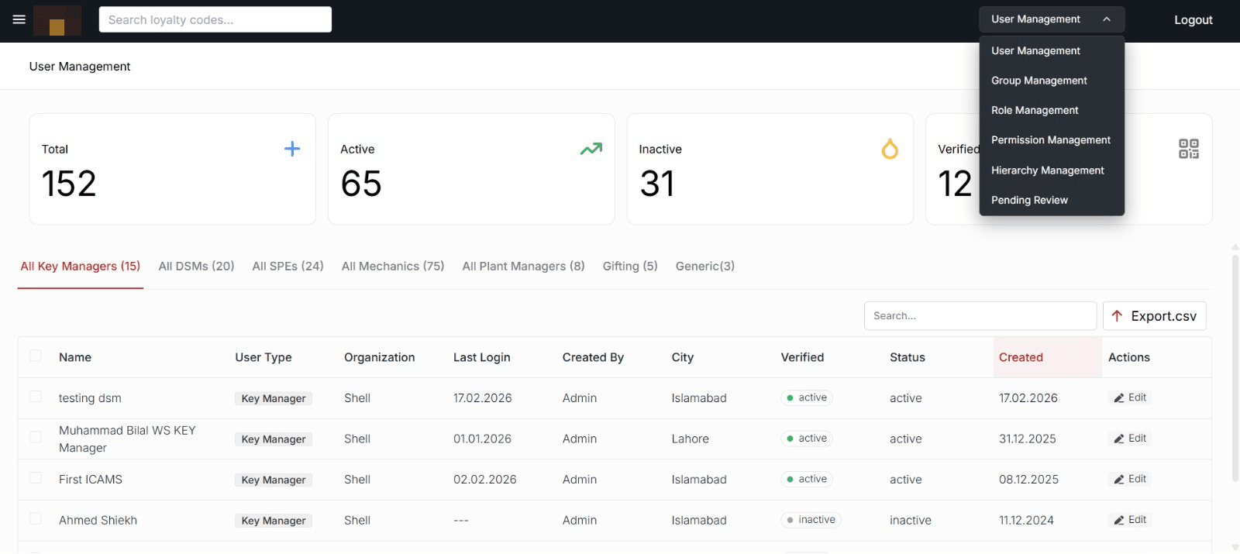Switch to the Gifting (5) tab
1240x554 pixels.
[630, 267]
